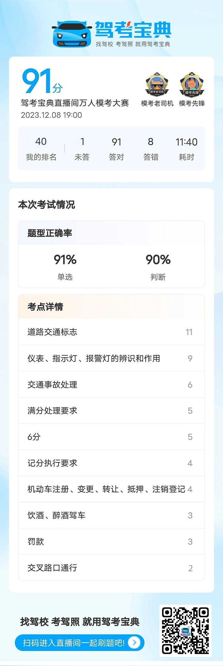Screen dimensions: 223x666
Task: Open the 道路交通标志 row
Action: point(111,332)
